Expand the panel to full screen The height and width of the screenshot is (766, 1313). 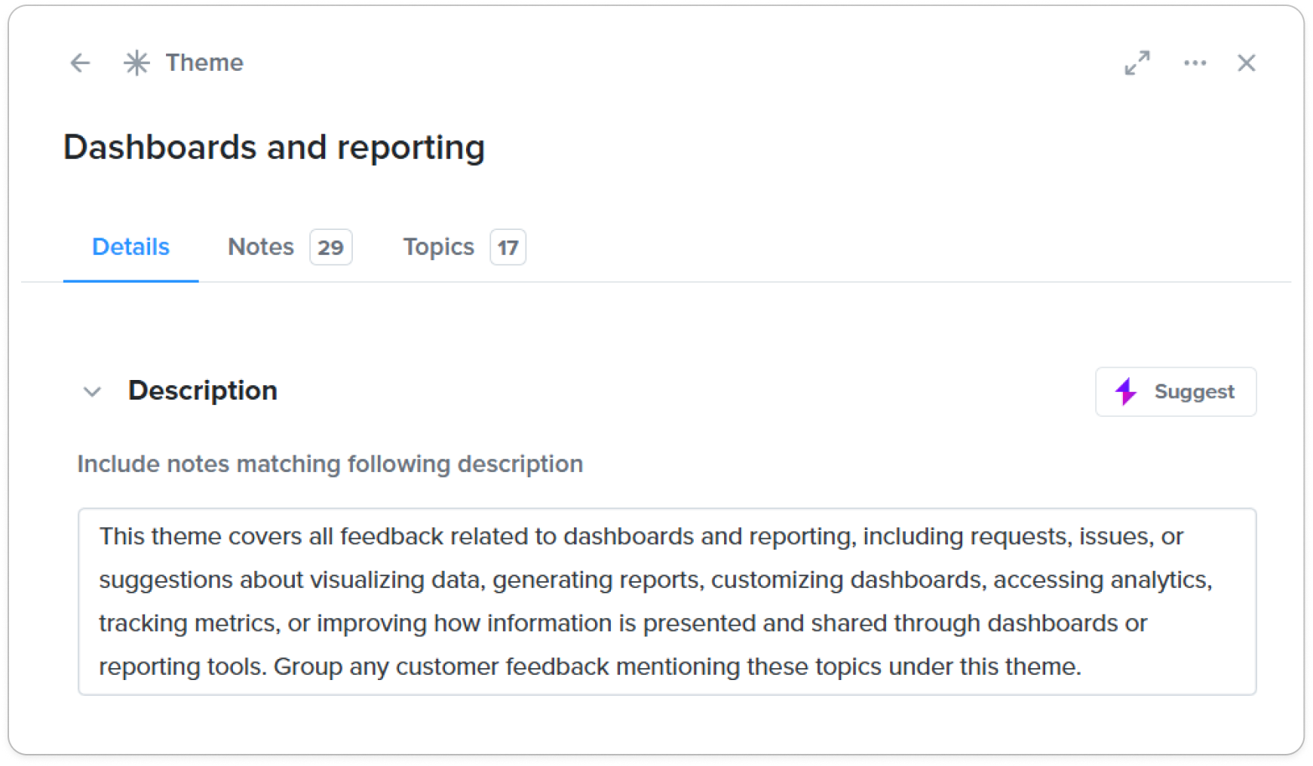[1137, 63]
